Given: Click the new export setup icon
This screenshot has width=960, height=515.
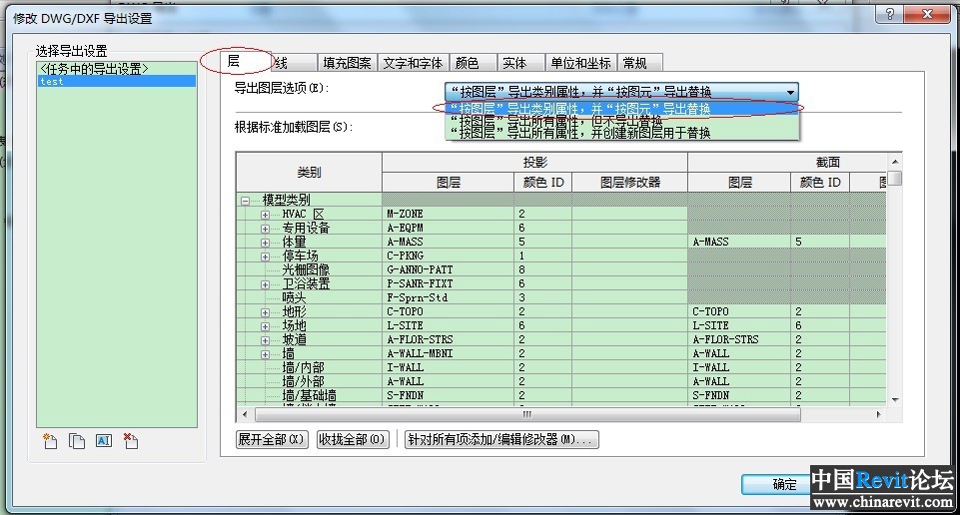Looking at the screenshot, I should tap(50, 441).
